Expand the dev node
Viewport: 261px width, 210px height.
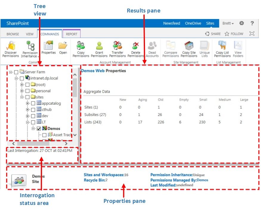[x=27, y=116]
